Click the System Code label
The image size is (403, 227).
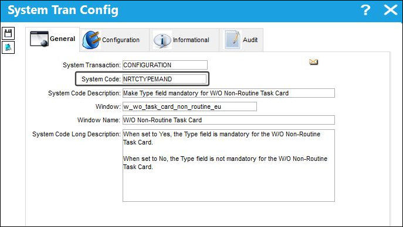pos(101,79)
